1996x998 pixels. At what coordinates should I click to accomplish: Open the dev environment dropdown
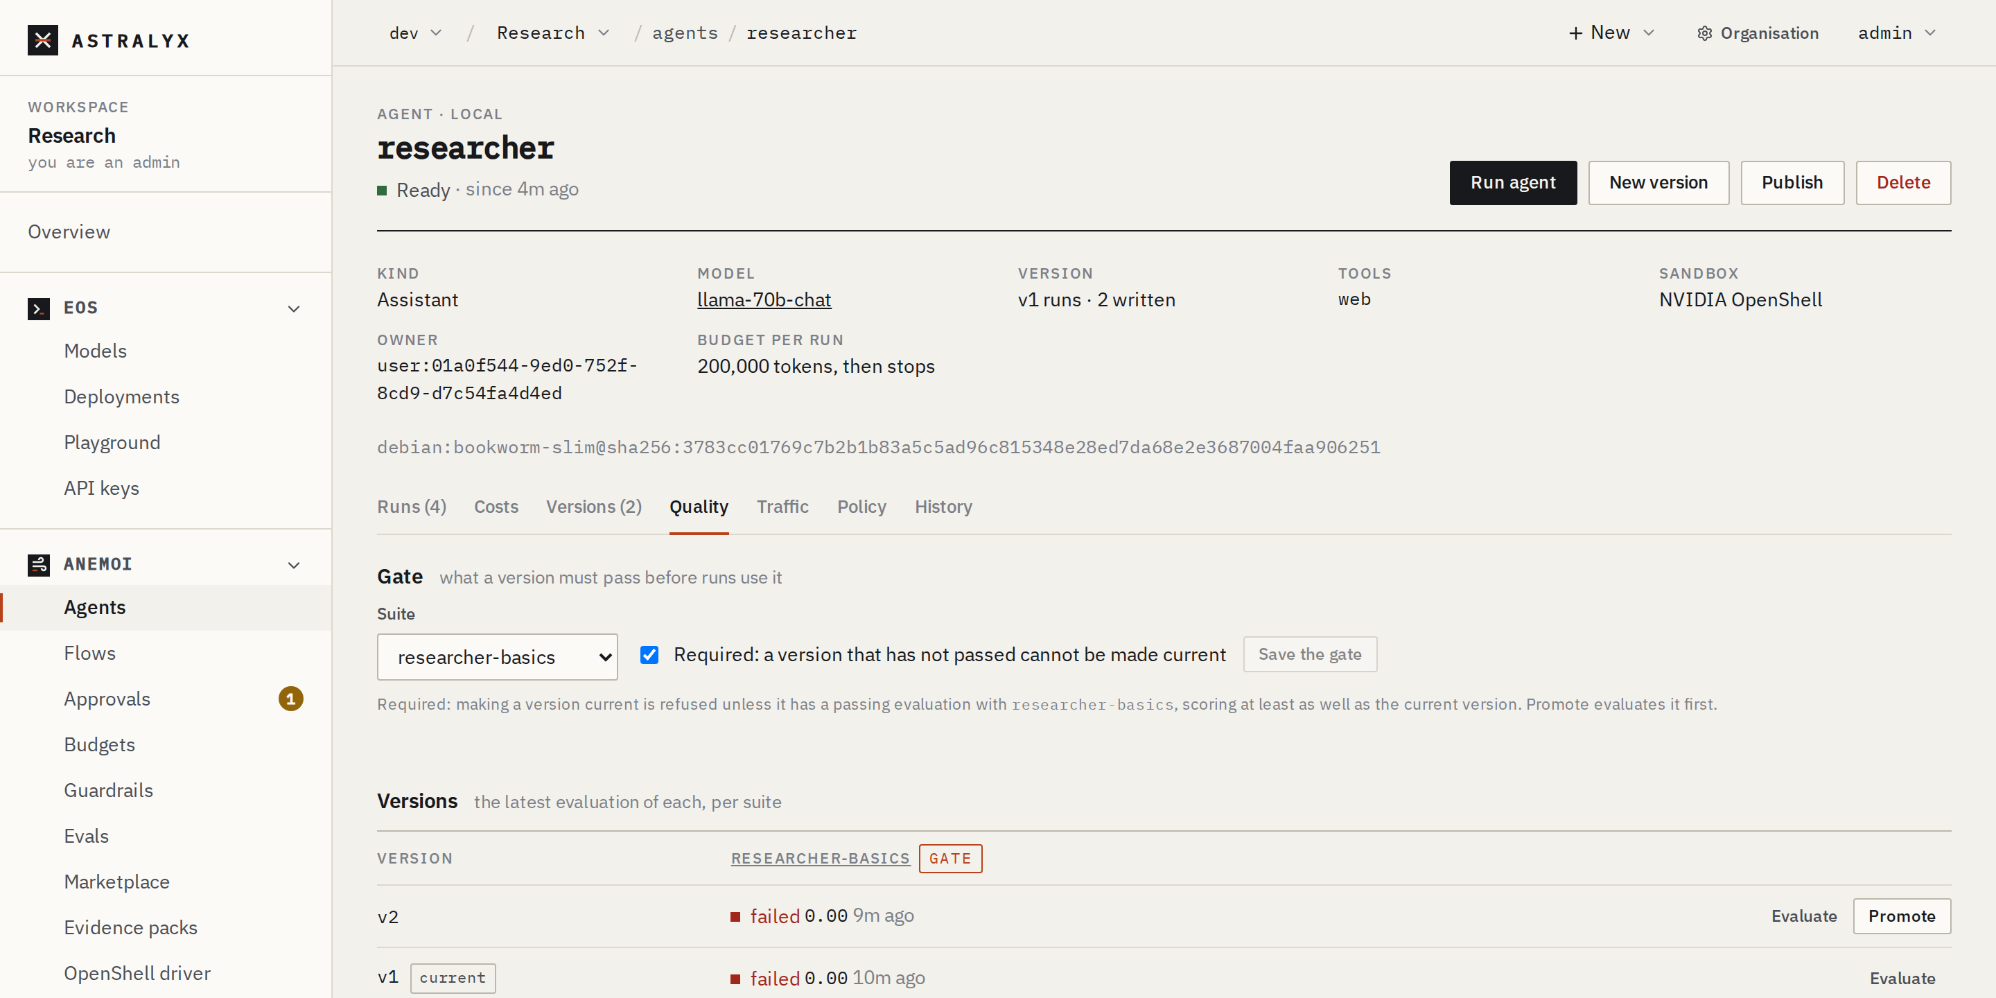coord(415,33)
